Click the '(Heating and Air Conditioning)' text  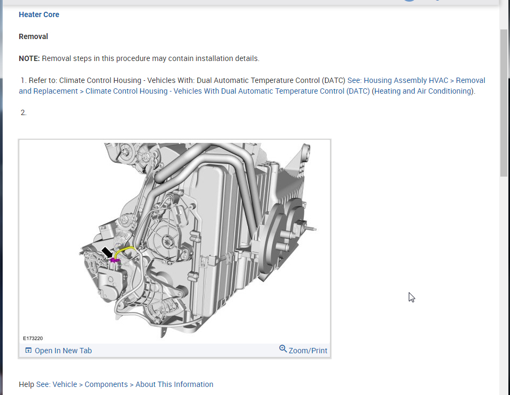coord(423,91)
